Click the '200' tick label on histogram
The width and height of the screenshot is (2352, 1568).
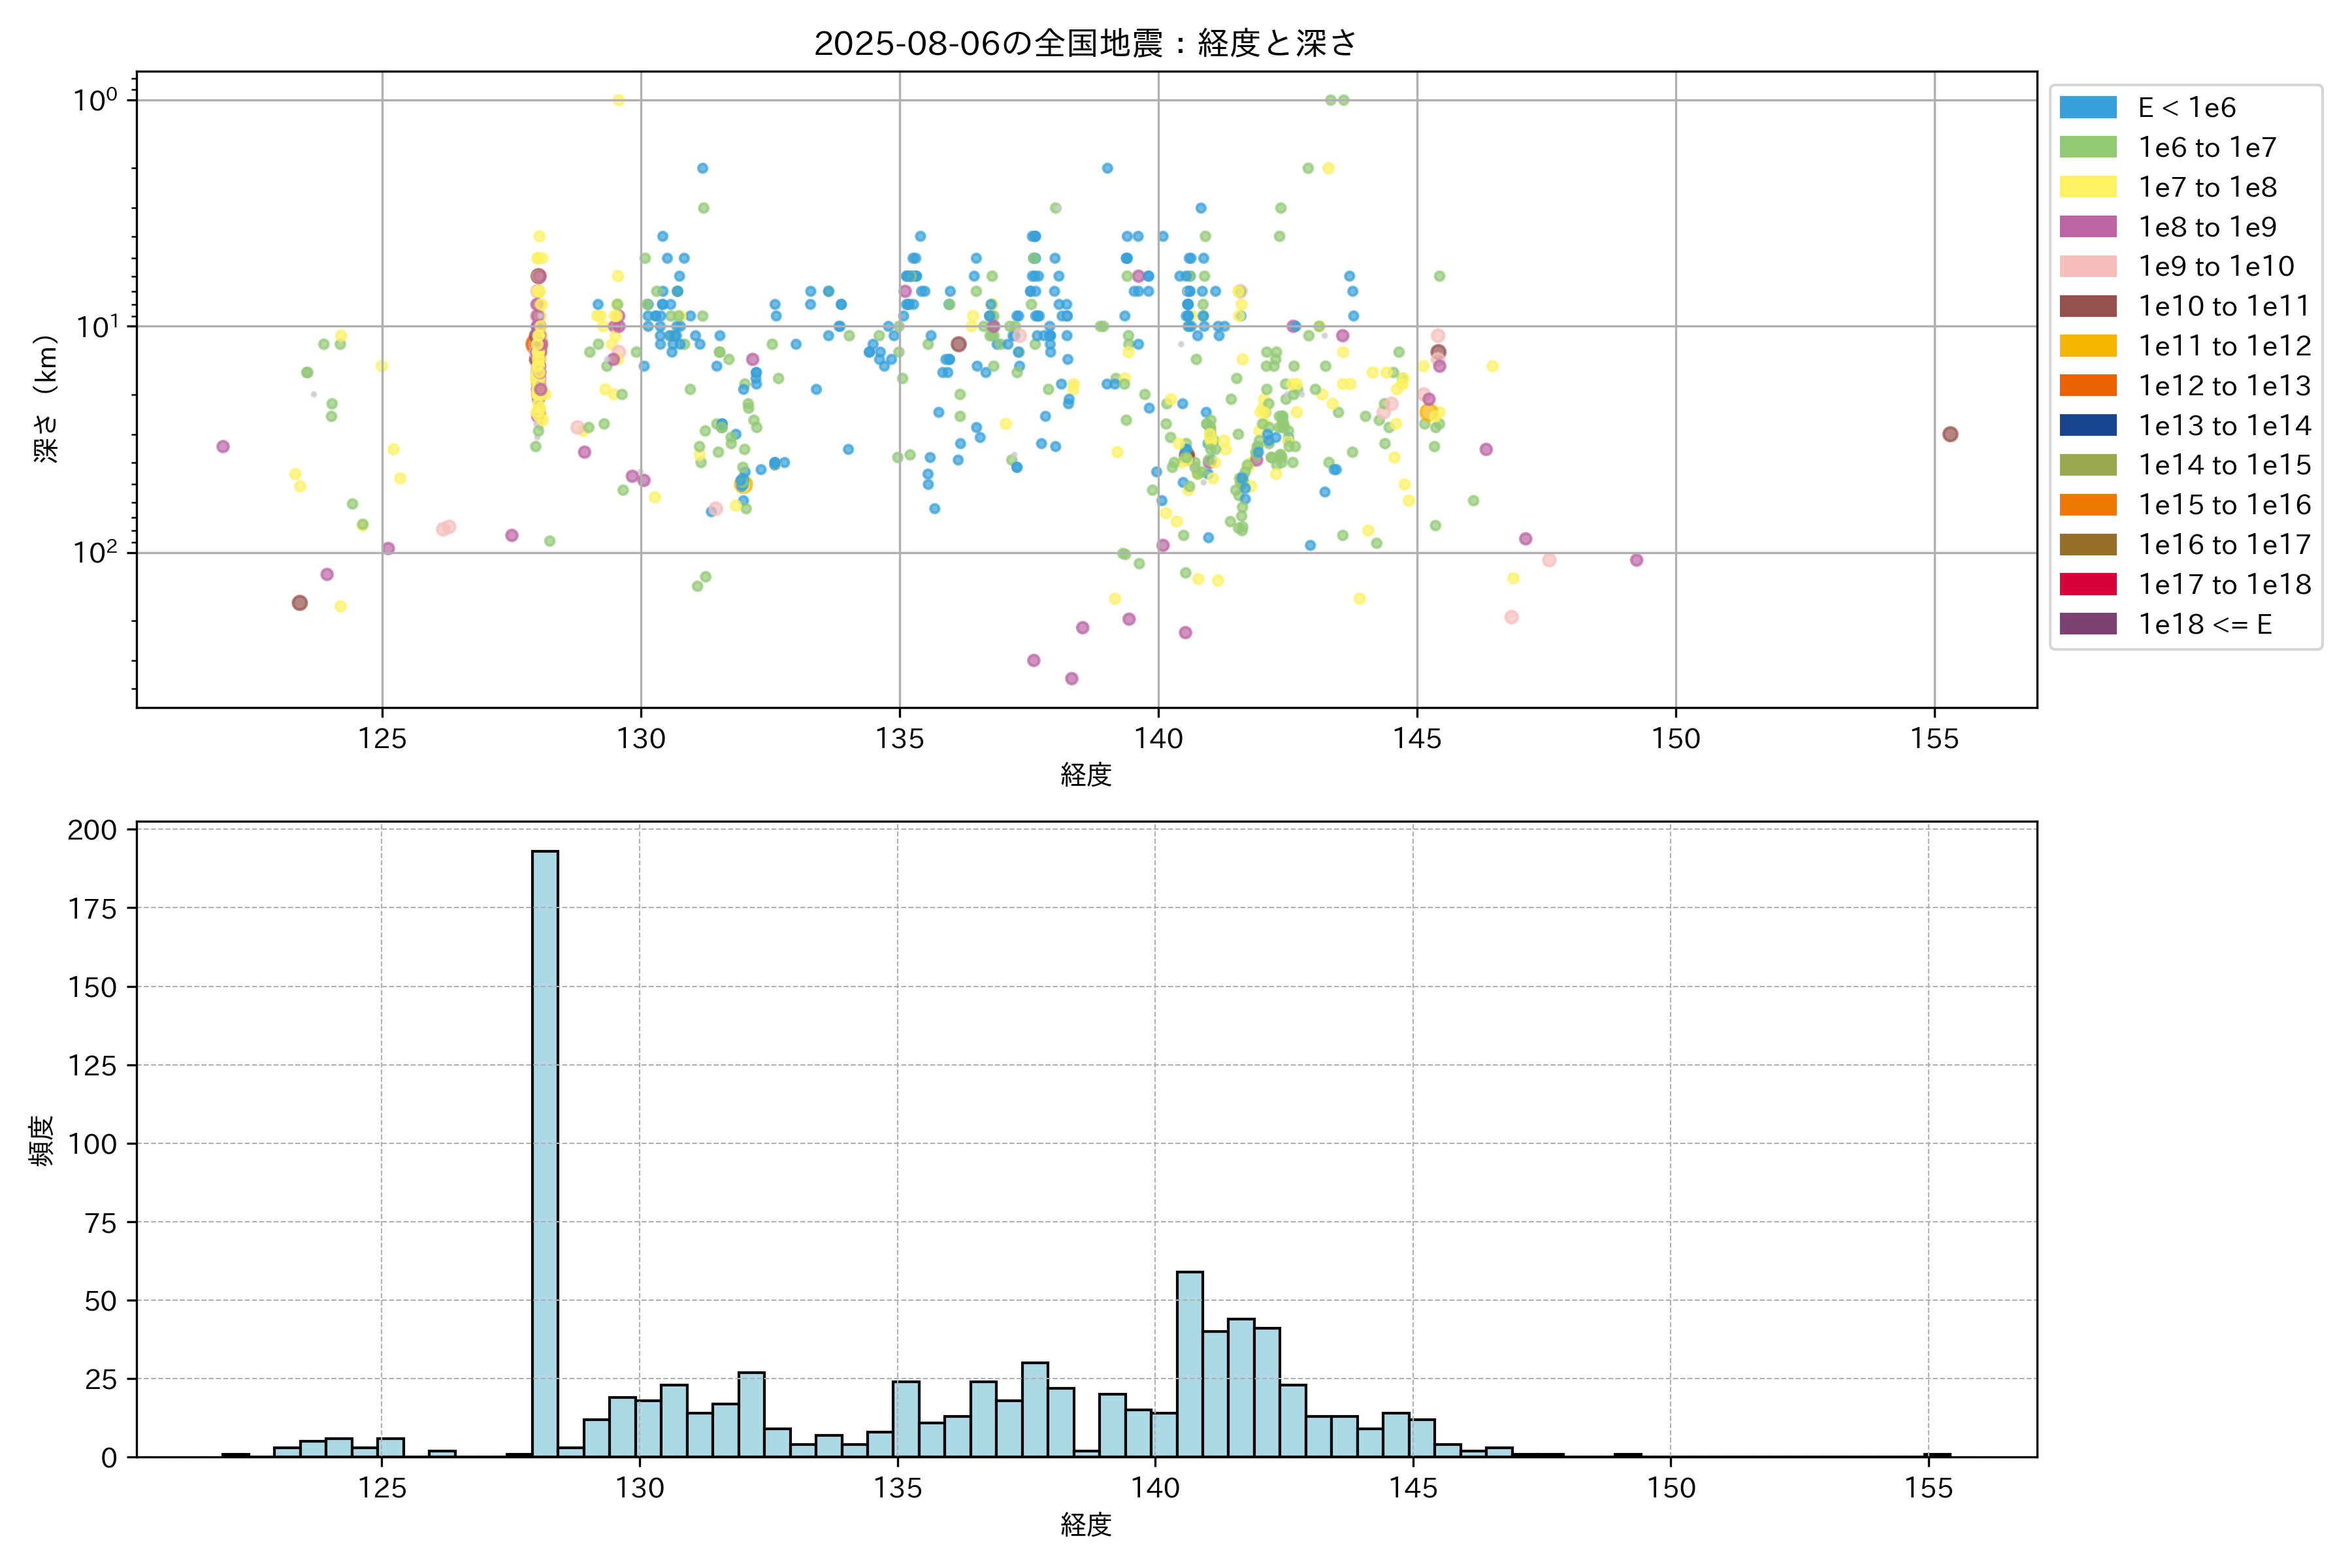point(92,830)
